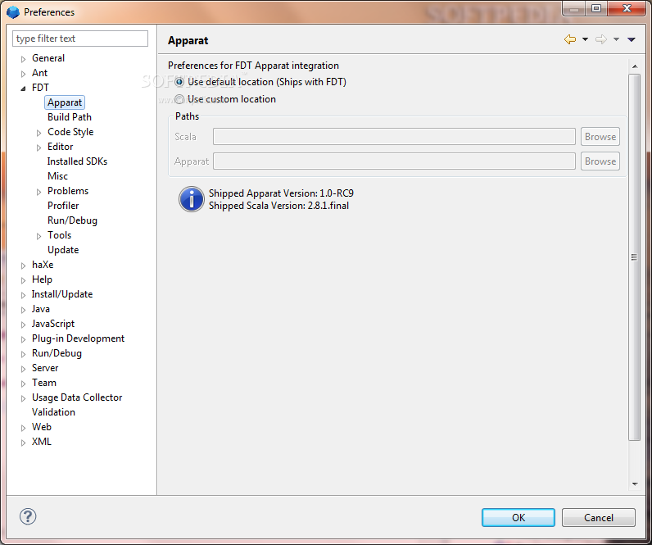Click the vertical scrollbar thumb
The width and height of the screenshot is (652, 545).
[x=634, y=257]
